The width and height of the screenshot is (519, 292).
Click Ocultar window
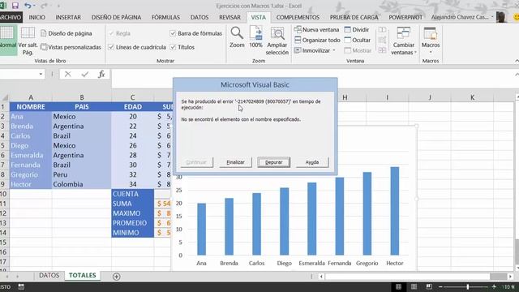pyautogui.click(x=358, y=40)
